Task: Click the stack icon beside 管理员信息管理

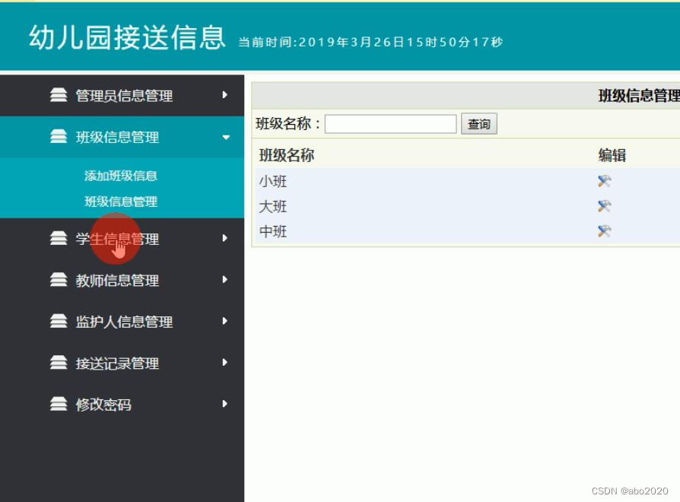Action: 59,94
